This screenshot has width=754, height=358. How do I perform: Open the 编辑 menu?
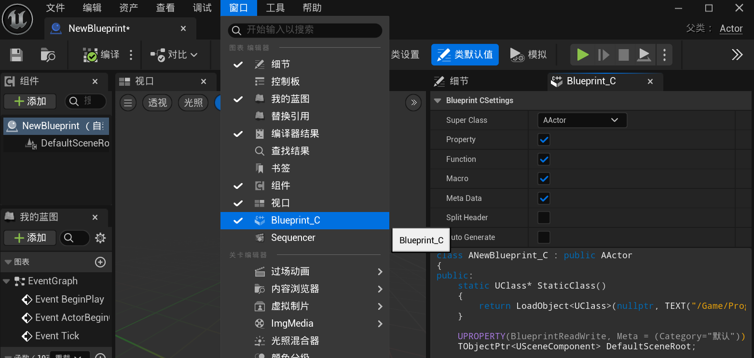[92, 8]
